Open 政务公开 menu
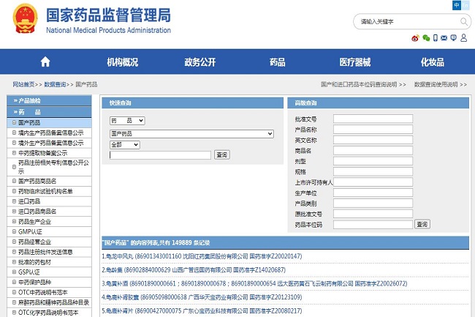This screenshot has width=475, height=317. [200, 62]
